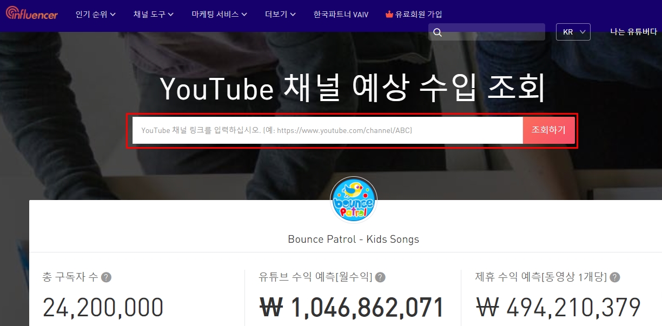Click help icon next to 제휴 수익 예측[동영상 1개당]
Image resolution: width=662 pixels, height=326 pixels.
pos(615,277)
